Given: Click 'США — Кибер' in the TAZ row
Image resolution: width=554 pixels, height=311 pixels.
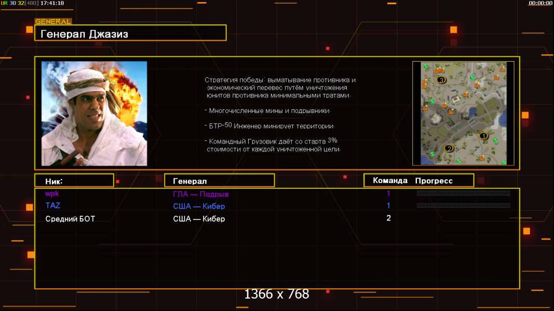Looking at the screenshot, I should coord(199,206).
